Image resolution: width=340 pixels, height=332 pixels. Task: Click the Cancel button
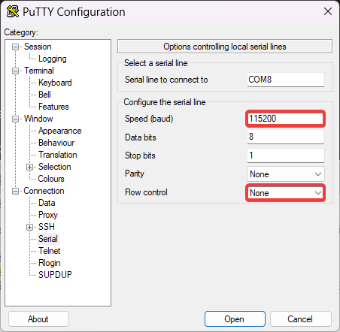pyautogui.click(x=301, y=319)
